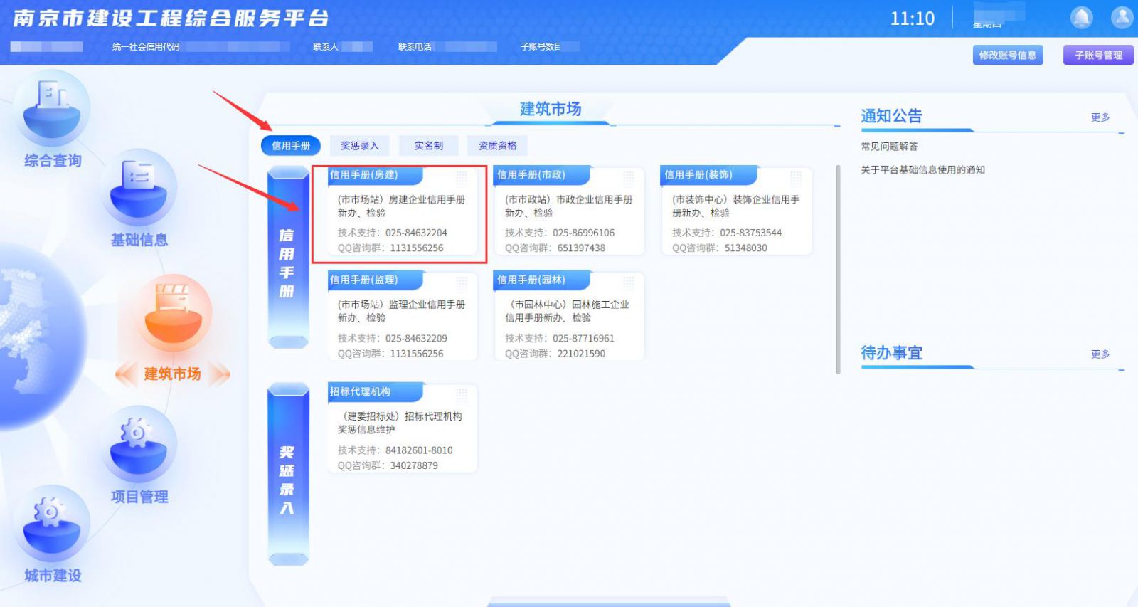Click the 修改账号信息 button
The height and width of the screenshot is (607, 1138).
[x=1008, y=55]
